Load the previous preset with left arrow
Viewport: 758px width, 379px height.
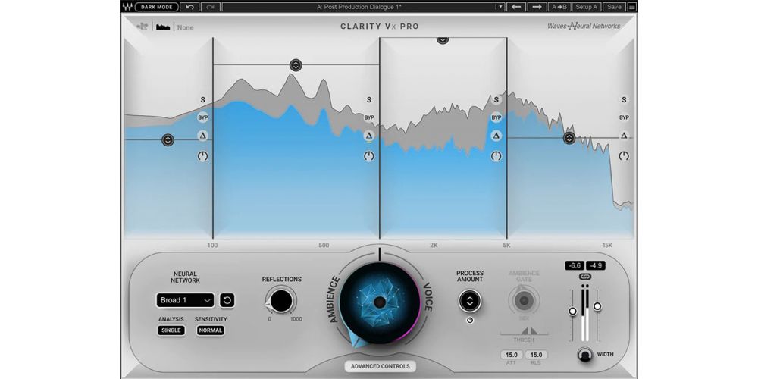click(516, 7)
